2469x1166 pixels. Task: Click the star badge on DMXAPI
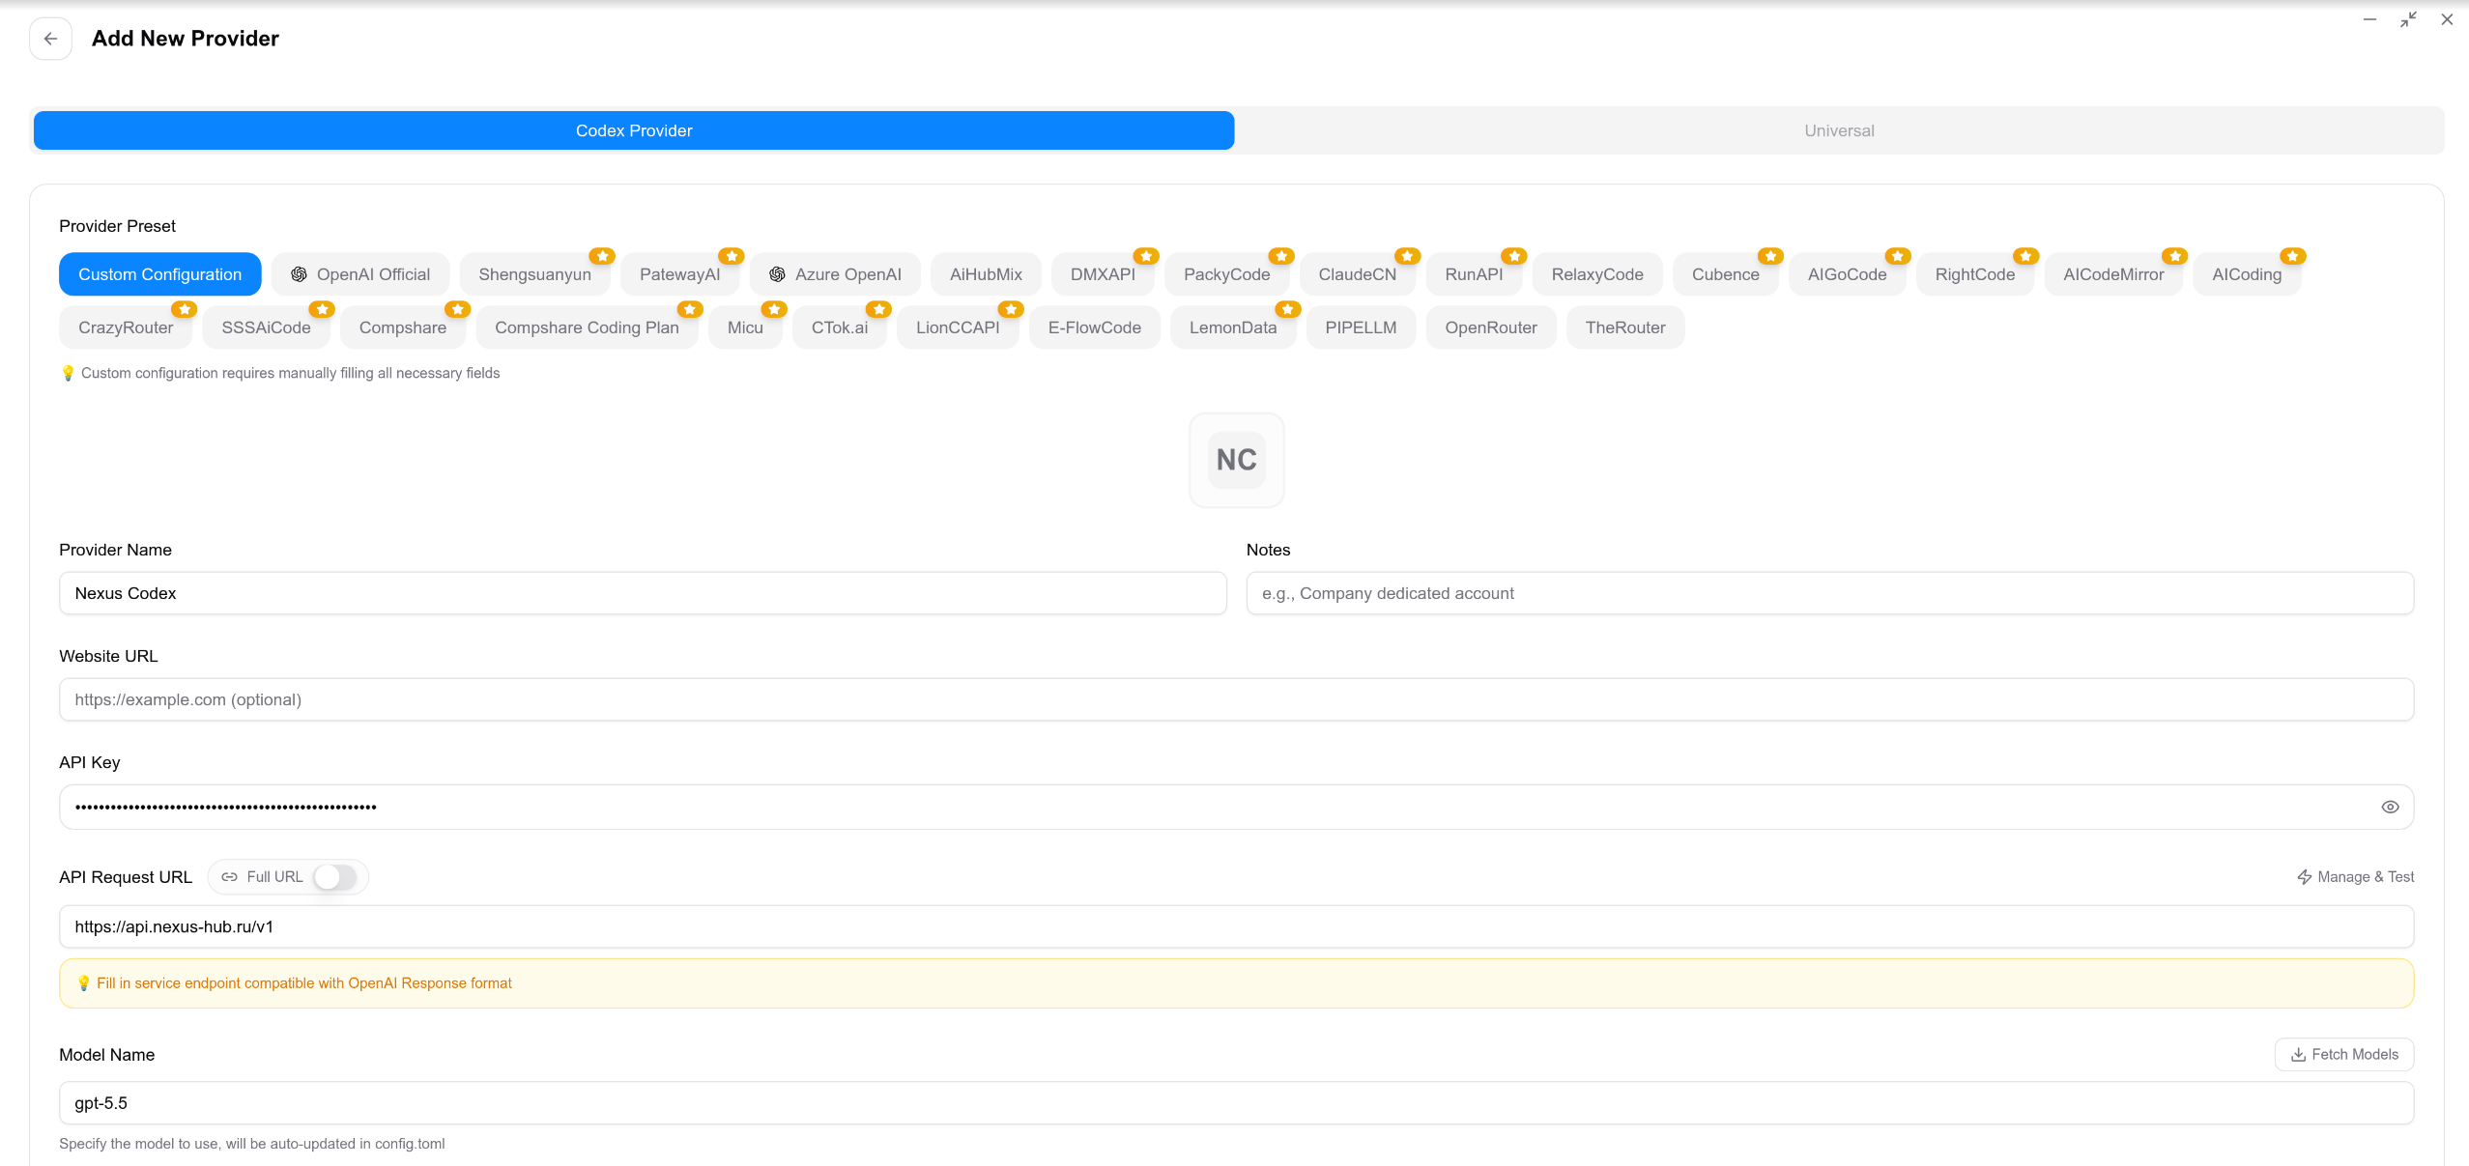click(x=1147, y=256)
